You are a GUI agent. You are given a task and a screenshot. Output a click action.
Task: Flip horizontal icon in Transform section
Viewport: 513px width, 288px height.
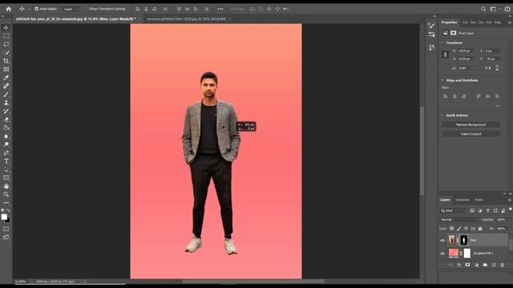point(488,68)
